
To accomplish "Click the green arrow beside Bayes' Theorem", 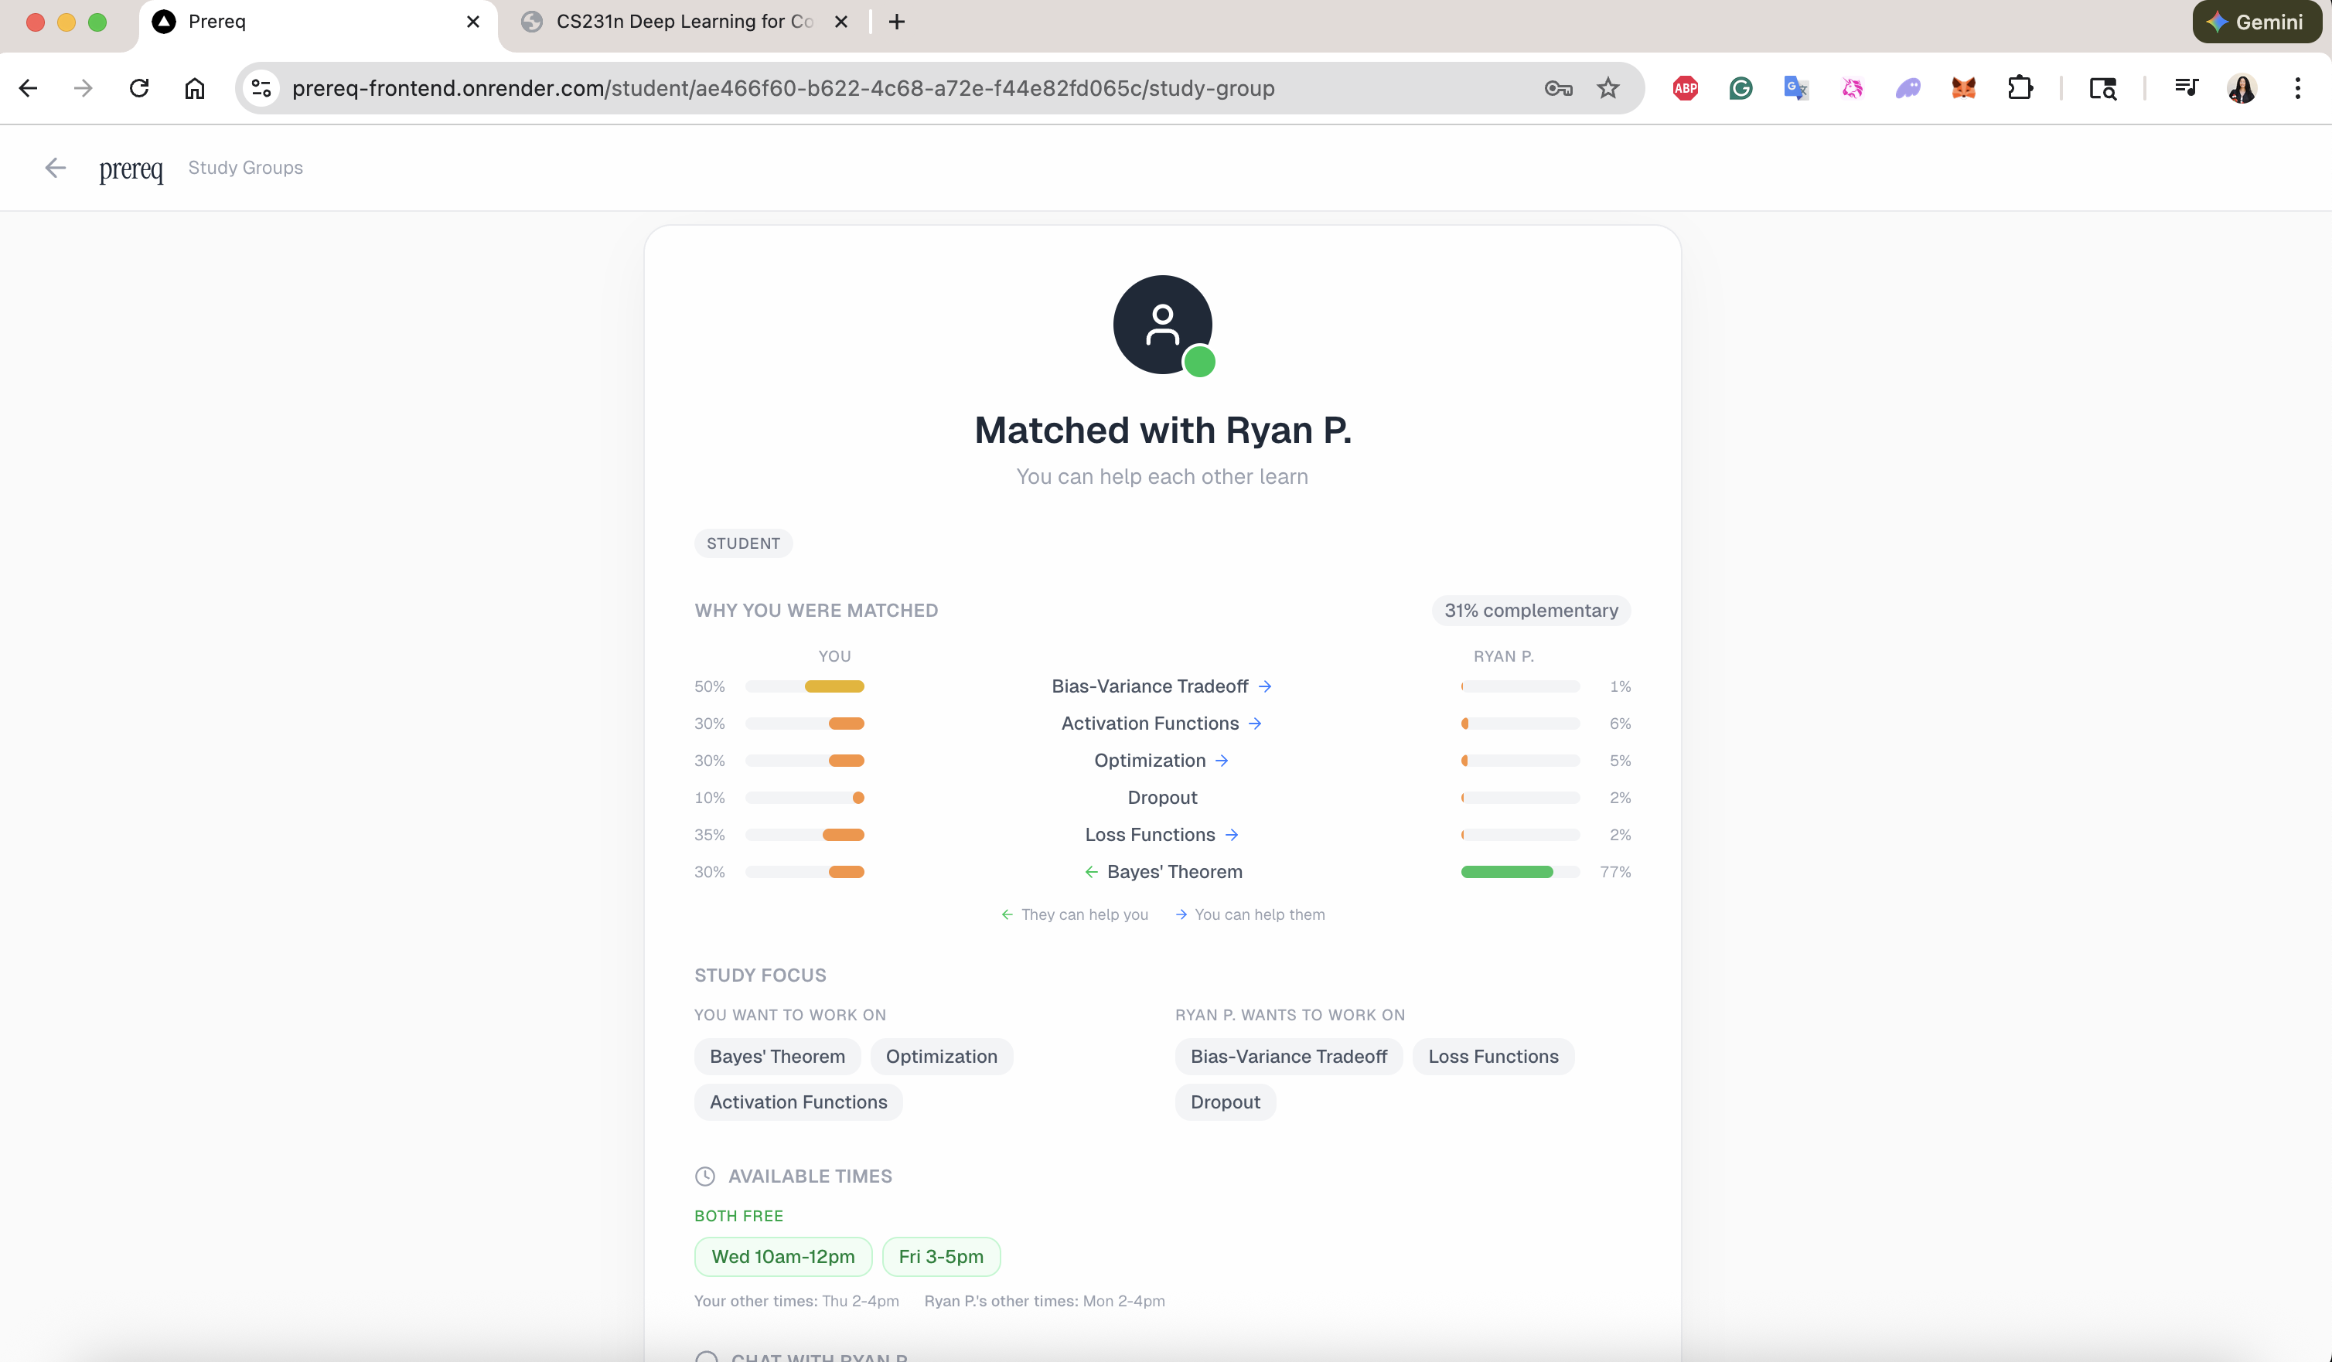I will click(1091, 872).
